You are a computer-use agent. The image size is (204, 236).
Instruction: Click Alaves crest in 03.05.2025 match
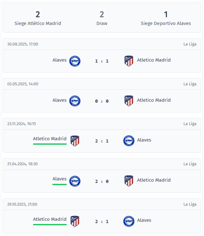pyautogui.click(x=75, y=101)
